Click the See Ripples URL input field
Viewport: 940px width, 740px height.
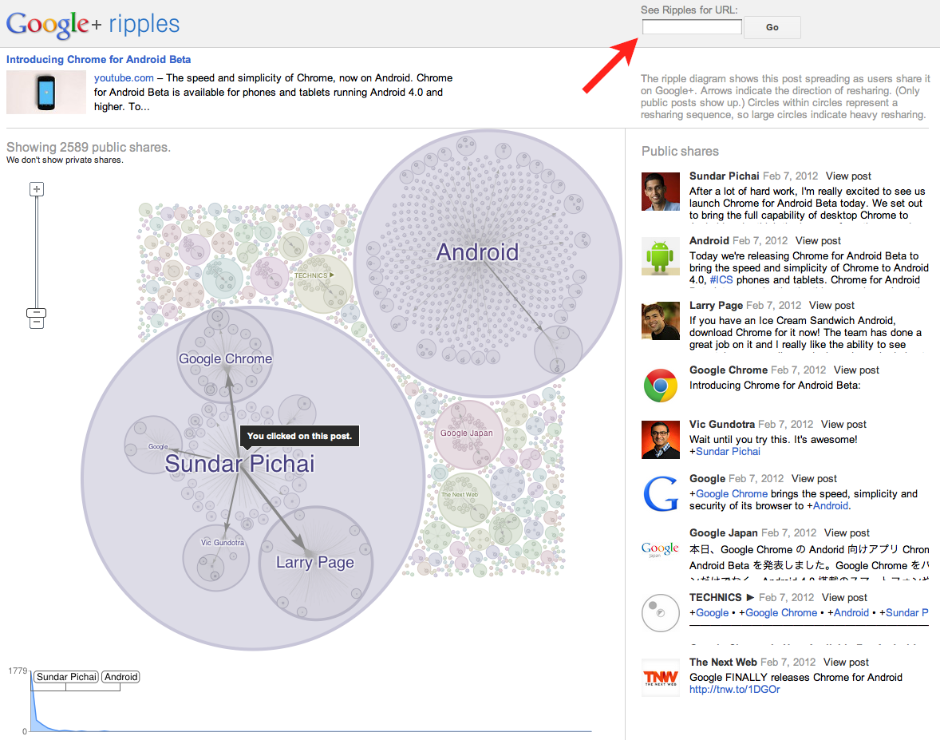[692, 27]
